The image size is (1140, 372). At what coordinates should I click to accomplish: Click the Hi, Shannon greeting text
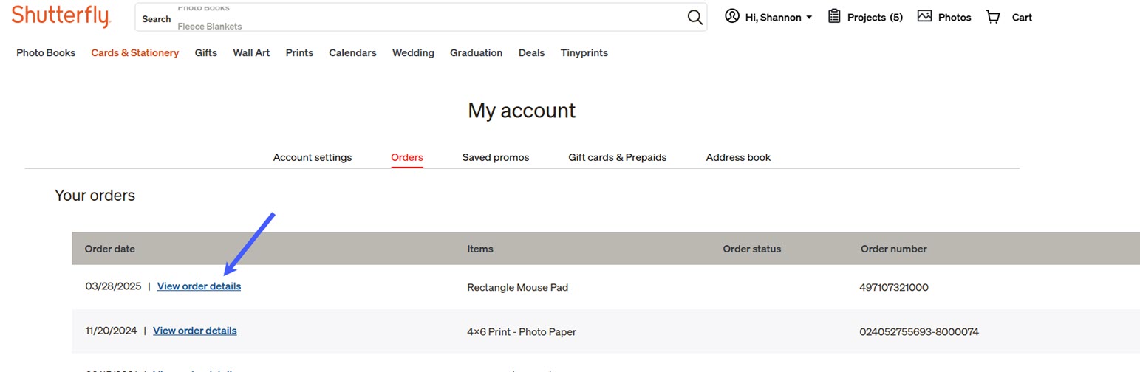(774, 18)
